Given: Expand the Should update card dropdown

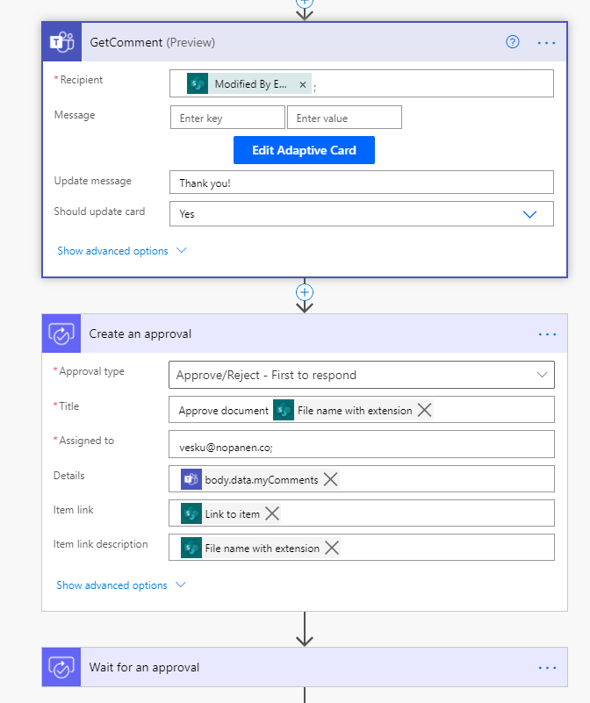Looking at the screenshot, I should [529, 213].
